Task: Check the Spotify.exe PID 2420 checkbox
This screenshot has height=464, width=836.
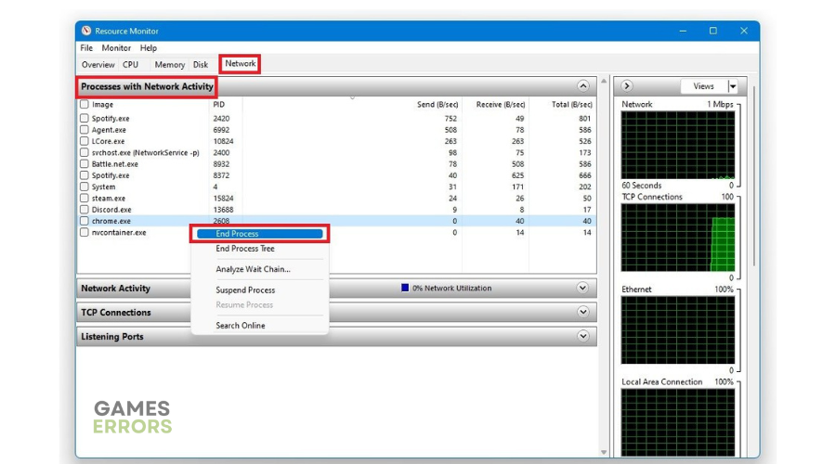Action: pyautogui.click(x=85, y=118)
